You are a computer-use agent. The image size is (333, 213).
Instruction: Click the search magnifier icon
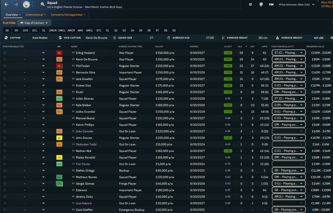pos(43,5)
